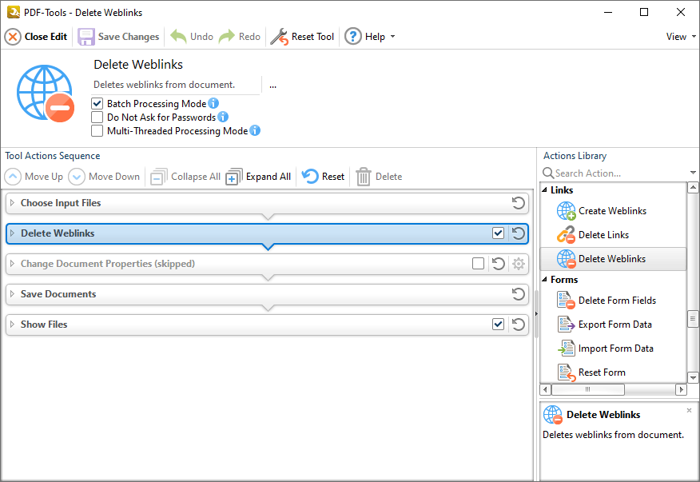Click the Save Changes floppy disk icon
The width and height of the screenshot is (700, 482).
click(86, 37)
